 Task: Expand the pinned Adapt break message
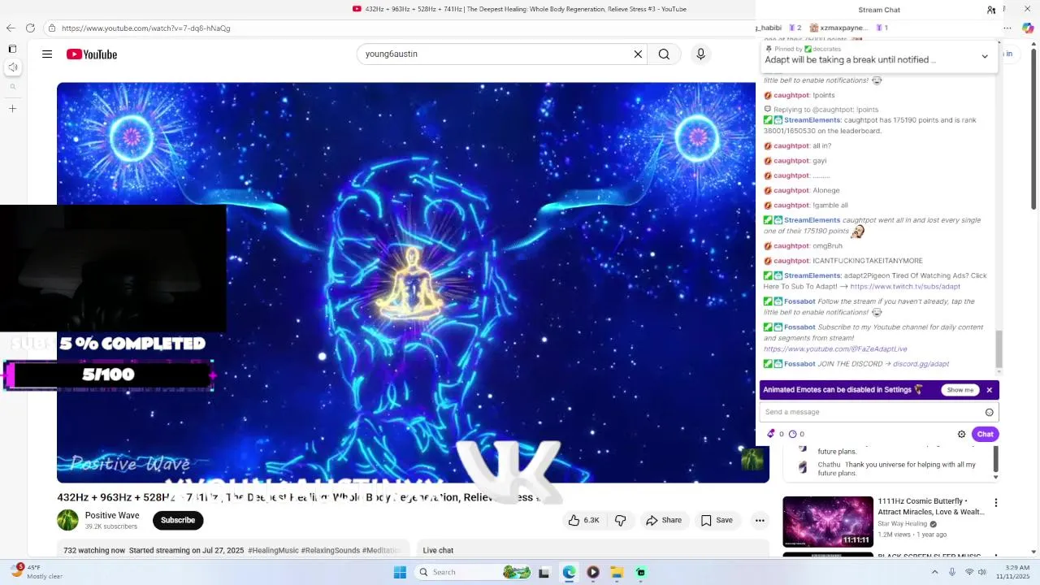(x=985, y=57)
